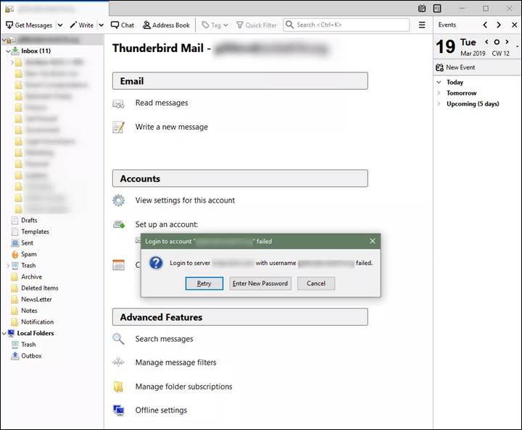Collapse the Inbox folder tree
This screenshot has width=522, height=430.
[8, 51]
